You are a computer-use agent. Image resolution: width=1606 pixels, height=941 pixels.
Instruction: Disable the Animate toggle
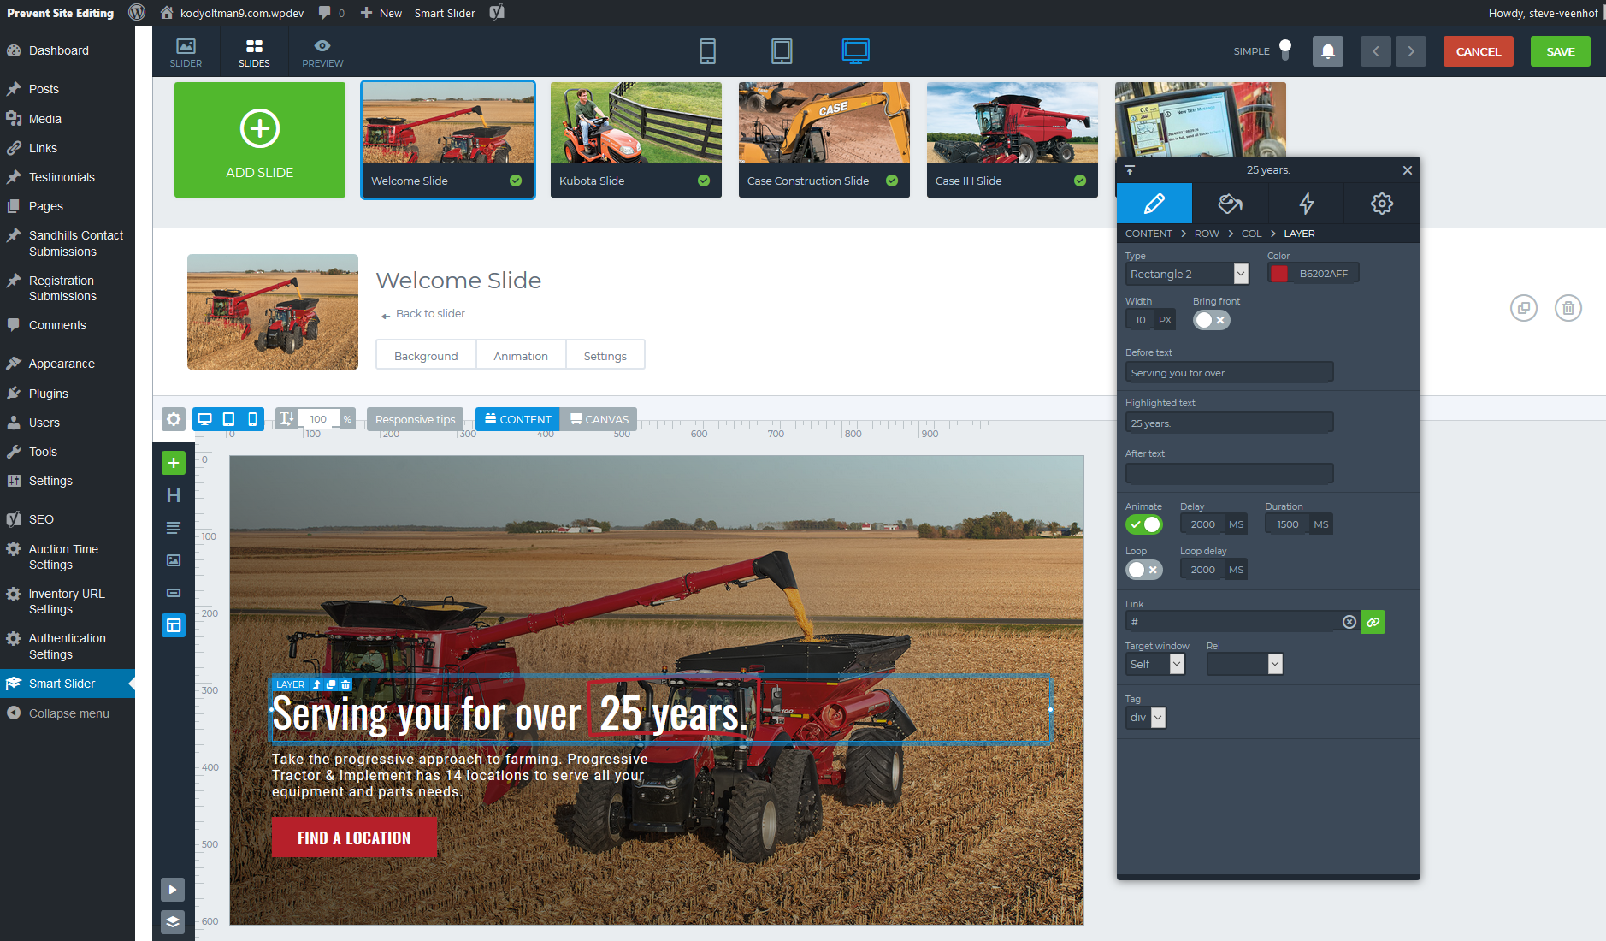[1143, 524]
